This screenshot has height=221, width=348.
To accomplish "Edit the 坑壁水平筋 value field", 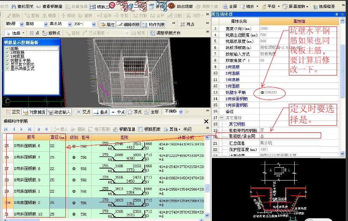I will pos(299,92).
